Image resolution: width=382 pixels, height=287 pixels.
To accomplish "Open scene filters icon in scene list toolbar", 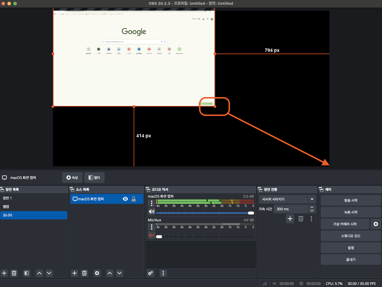I will pyautogui.click(x=27, y=273).
